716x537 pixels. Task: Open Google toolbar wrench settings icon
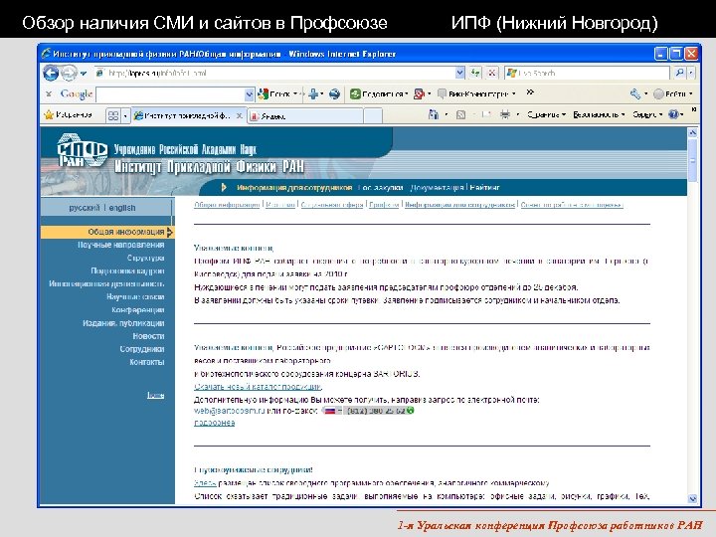pos(635,94)
